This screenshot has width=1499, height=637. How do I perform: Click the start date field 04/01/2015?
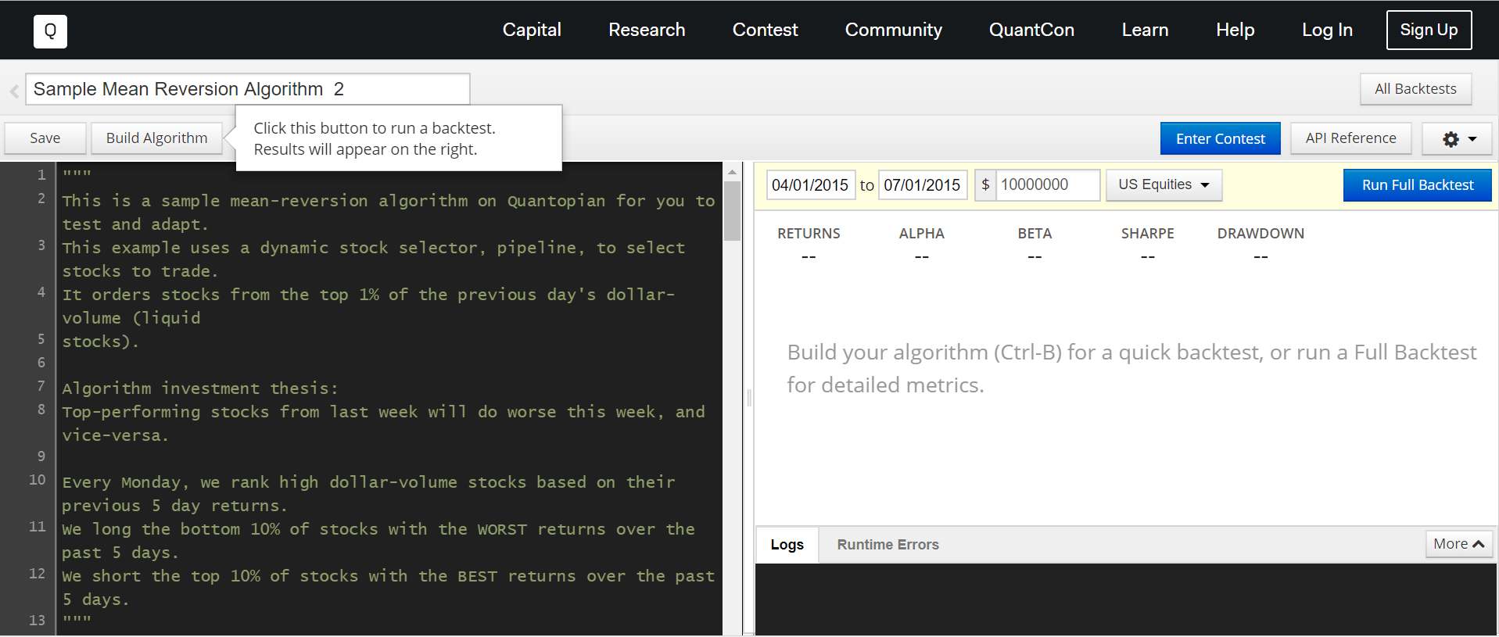810,185
